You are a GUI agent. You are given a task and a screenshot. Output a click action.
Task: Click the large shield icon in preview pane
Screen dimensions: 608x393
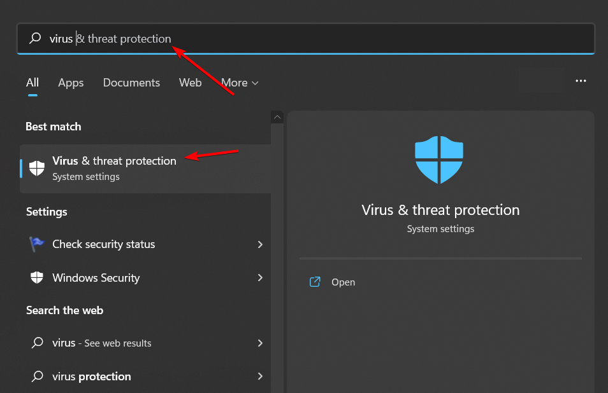click(x=439, y=160)
